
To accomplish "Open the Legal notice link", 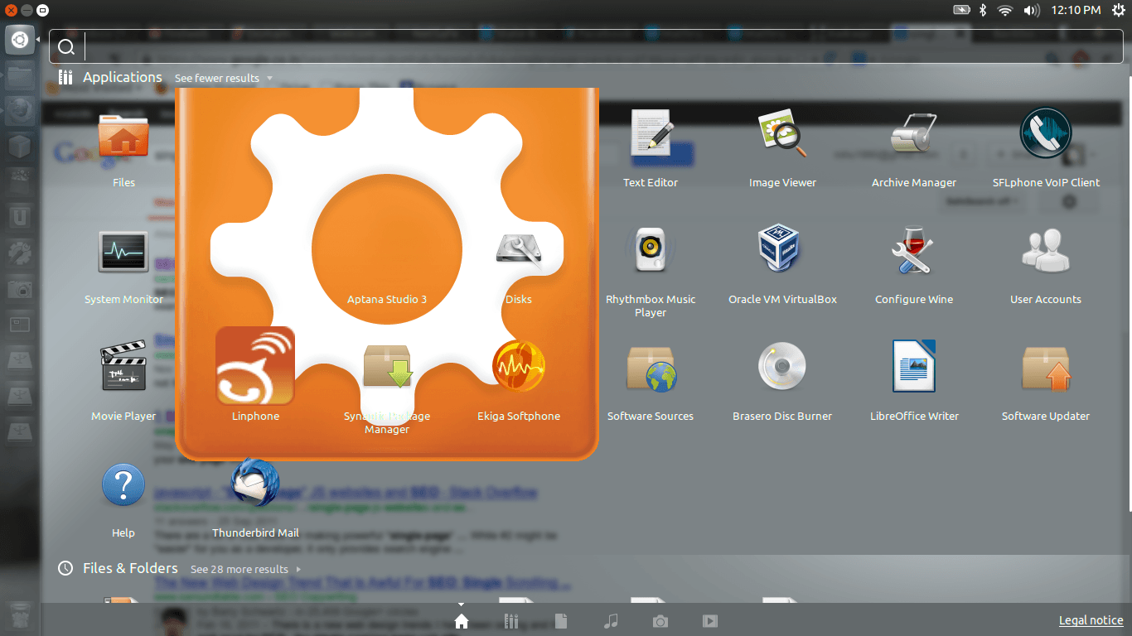I will [1091, 620].
